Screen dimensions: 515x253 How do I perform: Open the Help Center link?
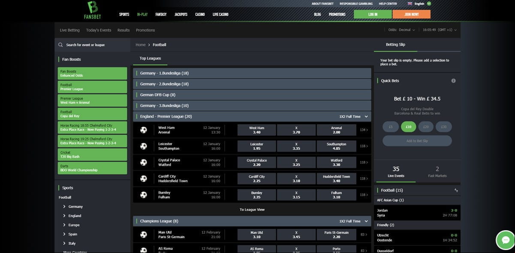[x=388, y=4]
